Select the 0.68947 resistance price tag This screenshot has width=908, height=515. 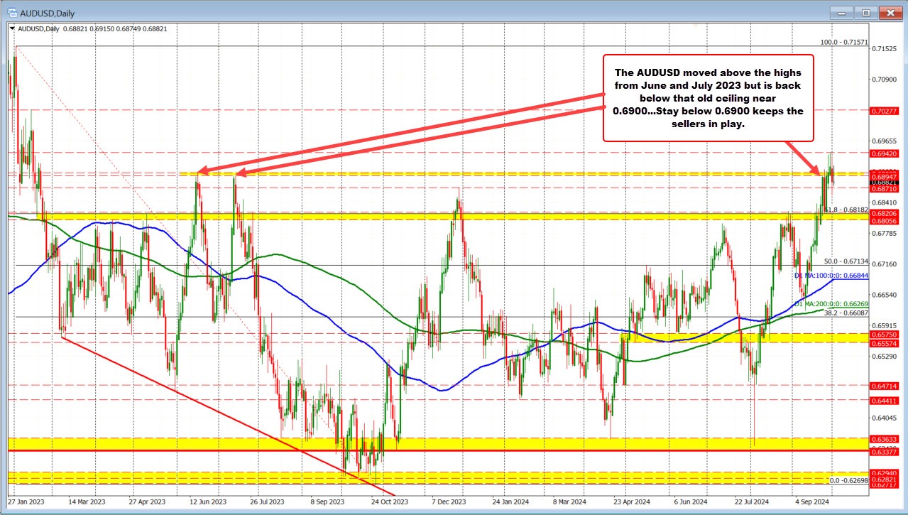click(x=886, y=176)
